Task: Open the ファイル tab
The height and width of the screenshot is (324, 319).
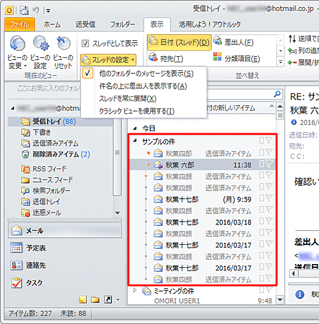Action: pyautogui.click(x=20, y=25)
